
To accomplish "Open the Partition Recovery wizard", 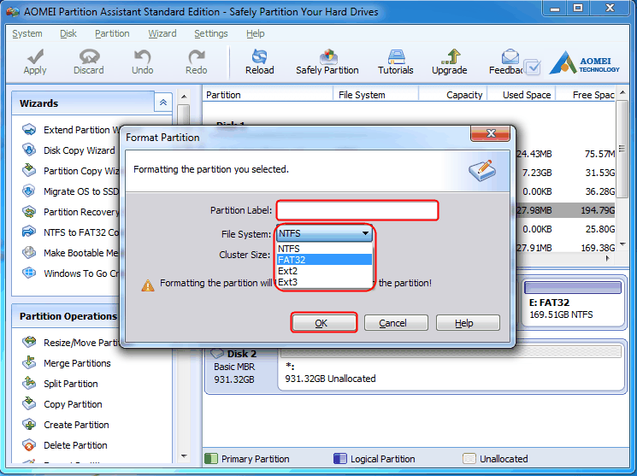I will pyautogui.click(x=71, y=212).
